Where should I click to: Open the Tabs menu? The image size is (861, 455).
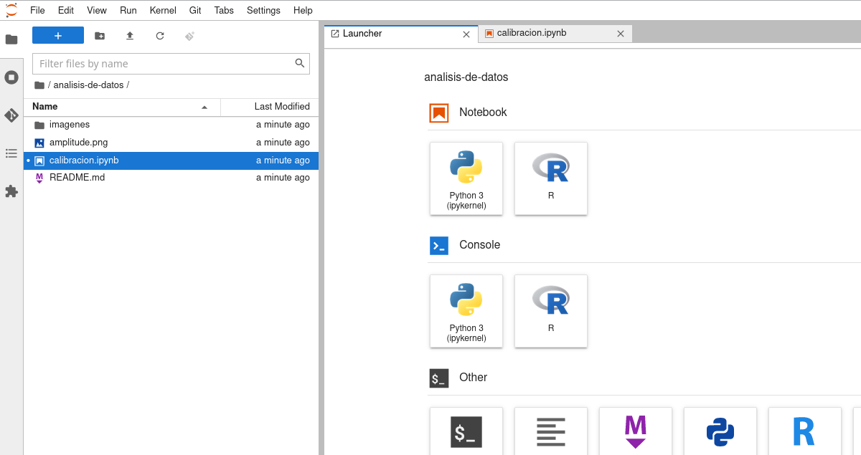224,10
